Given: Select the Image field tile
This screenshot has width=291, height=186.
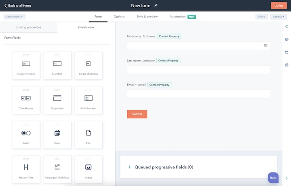Looking at the screenshot, I should 88,169.
